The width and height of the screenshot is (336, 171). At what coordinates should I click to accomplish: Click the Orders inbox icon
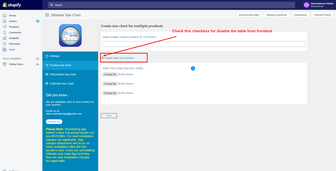pos(4,21)
